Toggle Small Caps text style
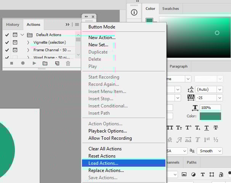 [x=179, y=128]
